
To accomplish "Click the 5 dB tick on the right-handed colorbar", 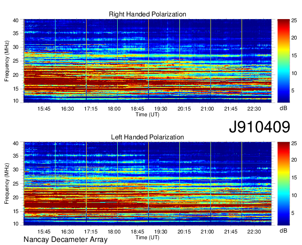I will (x=293, y=91).
